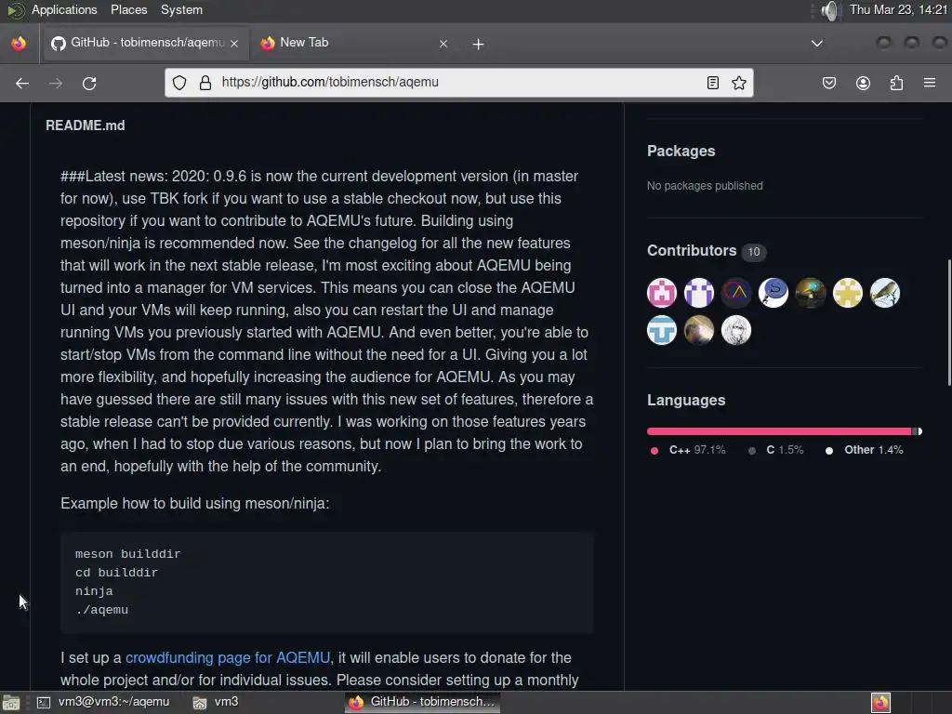Click the C 1.5% language link
Screen dimensions: 952x714
776,450
